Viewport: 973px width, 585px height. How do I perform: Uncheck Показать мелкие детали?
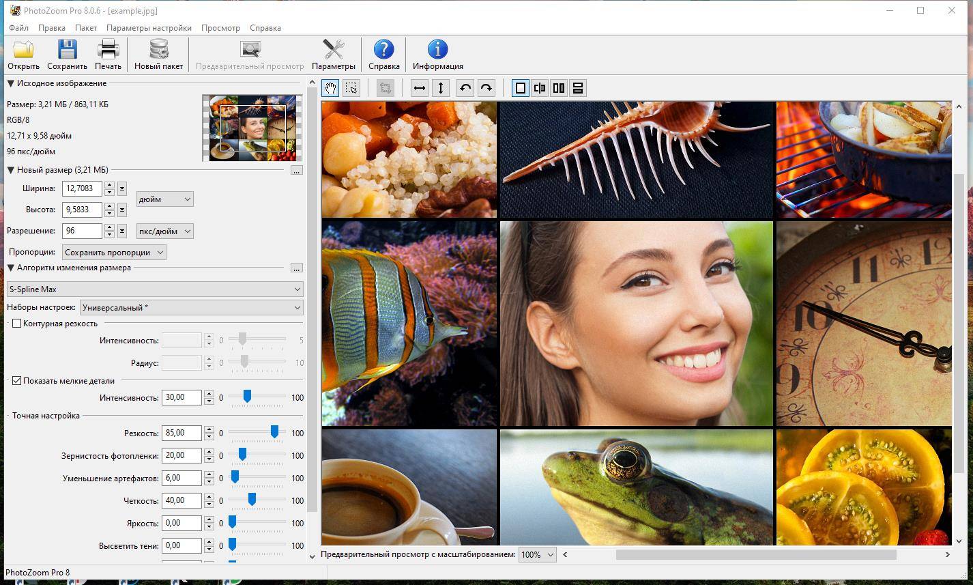pos(17,381)
